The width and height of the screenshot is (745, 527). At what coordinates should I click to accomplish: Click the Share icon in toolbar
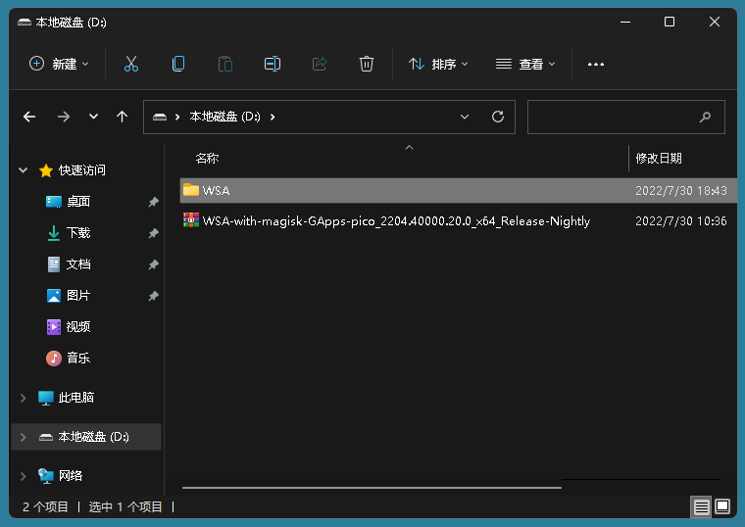320,64
